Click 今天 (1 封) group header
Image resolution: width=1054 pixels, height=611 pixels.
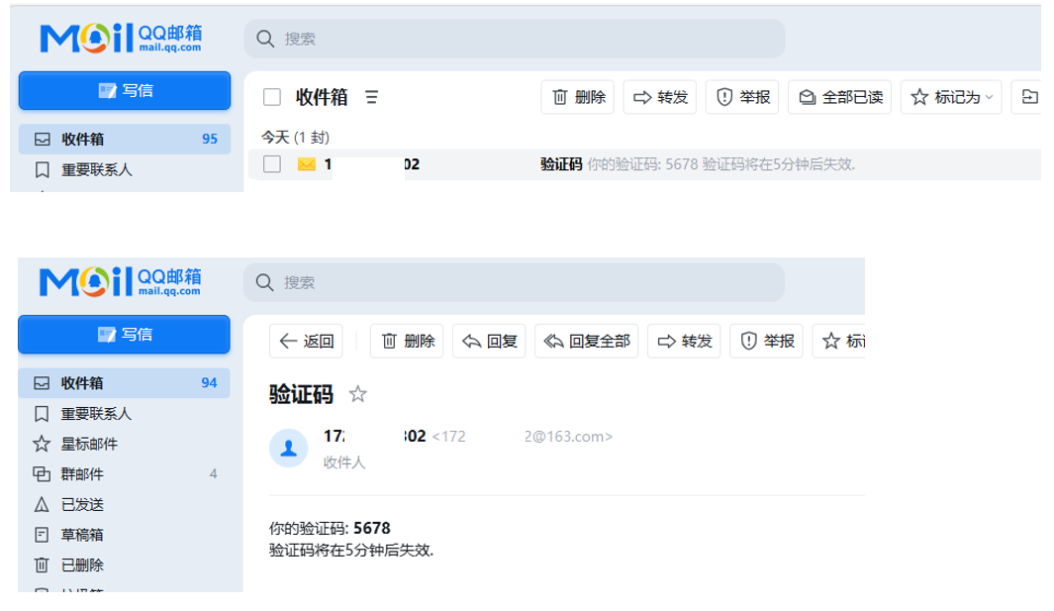point(295,138)
